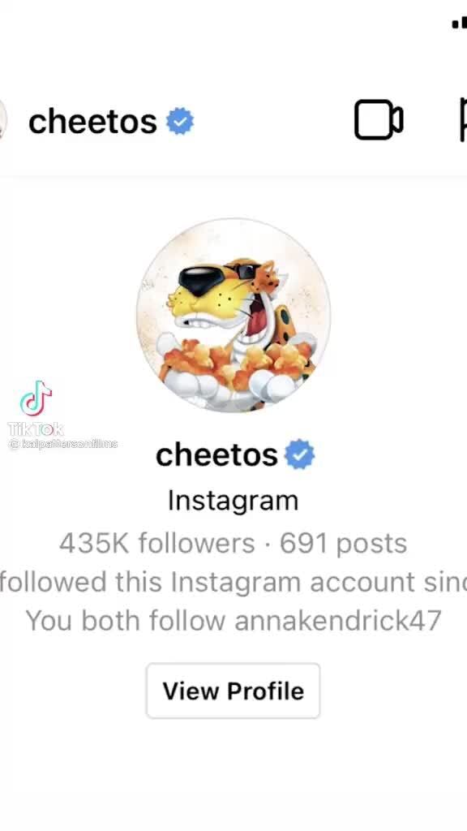Image resolution: width=467 pixels, height=831 pixels.
Task: Tap the @kalpattersonfilms watermark handle
Action: tap(63, 444)
